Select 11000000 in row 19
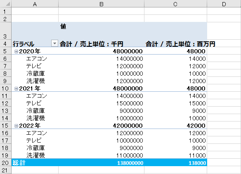241x174 pixels. point(101,155)
